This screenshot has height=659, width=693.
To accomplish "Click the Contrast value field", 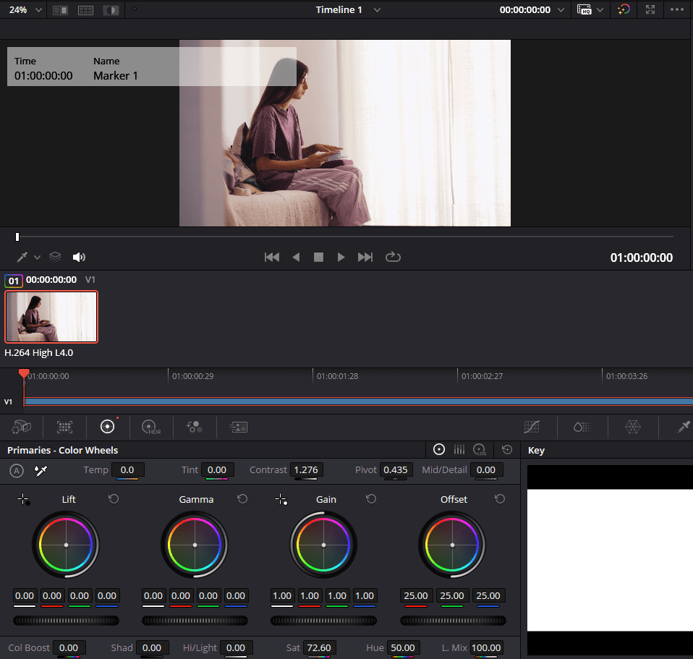I will 306,470.
